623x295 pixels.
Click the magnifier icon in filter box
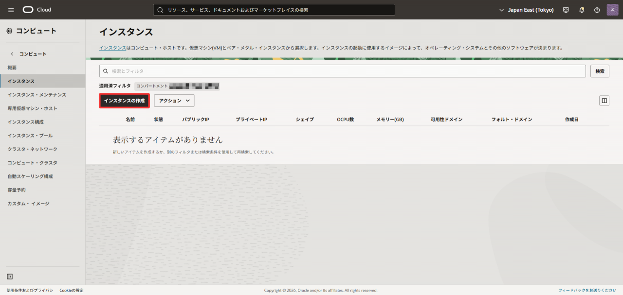point(106,71)
